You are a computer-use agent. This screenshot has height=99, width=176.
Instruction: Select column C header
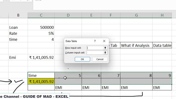(41, 15)
